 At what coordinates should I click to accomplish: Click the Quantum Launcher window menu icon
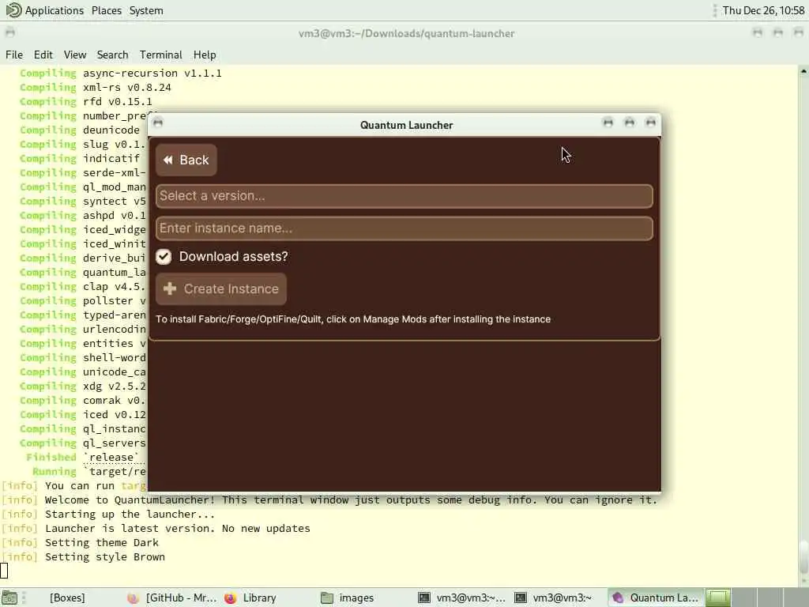[158, 123]
